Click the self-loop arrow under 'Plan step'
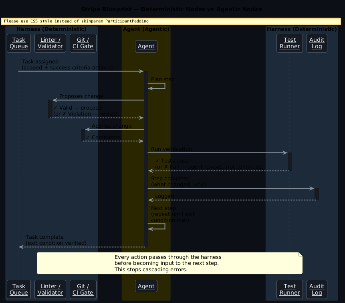The height and width of the screenshot is (303, 345). (156, 86)
